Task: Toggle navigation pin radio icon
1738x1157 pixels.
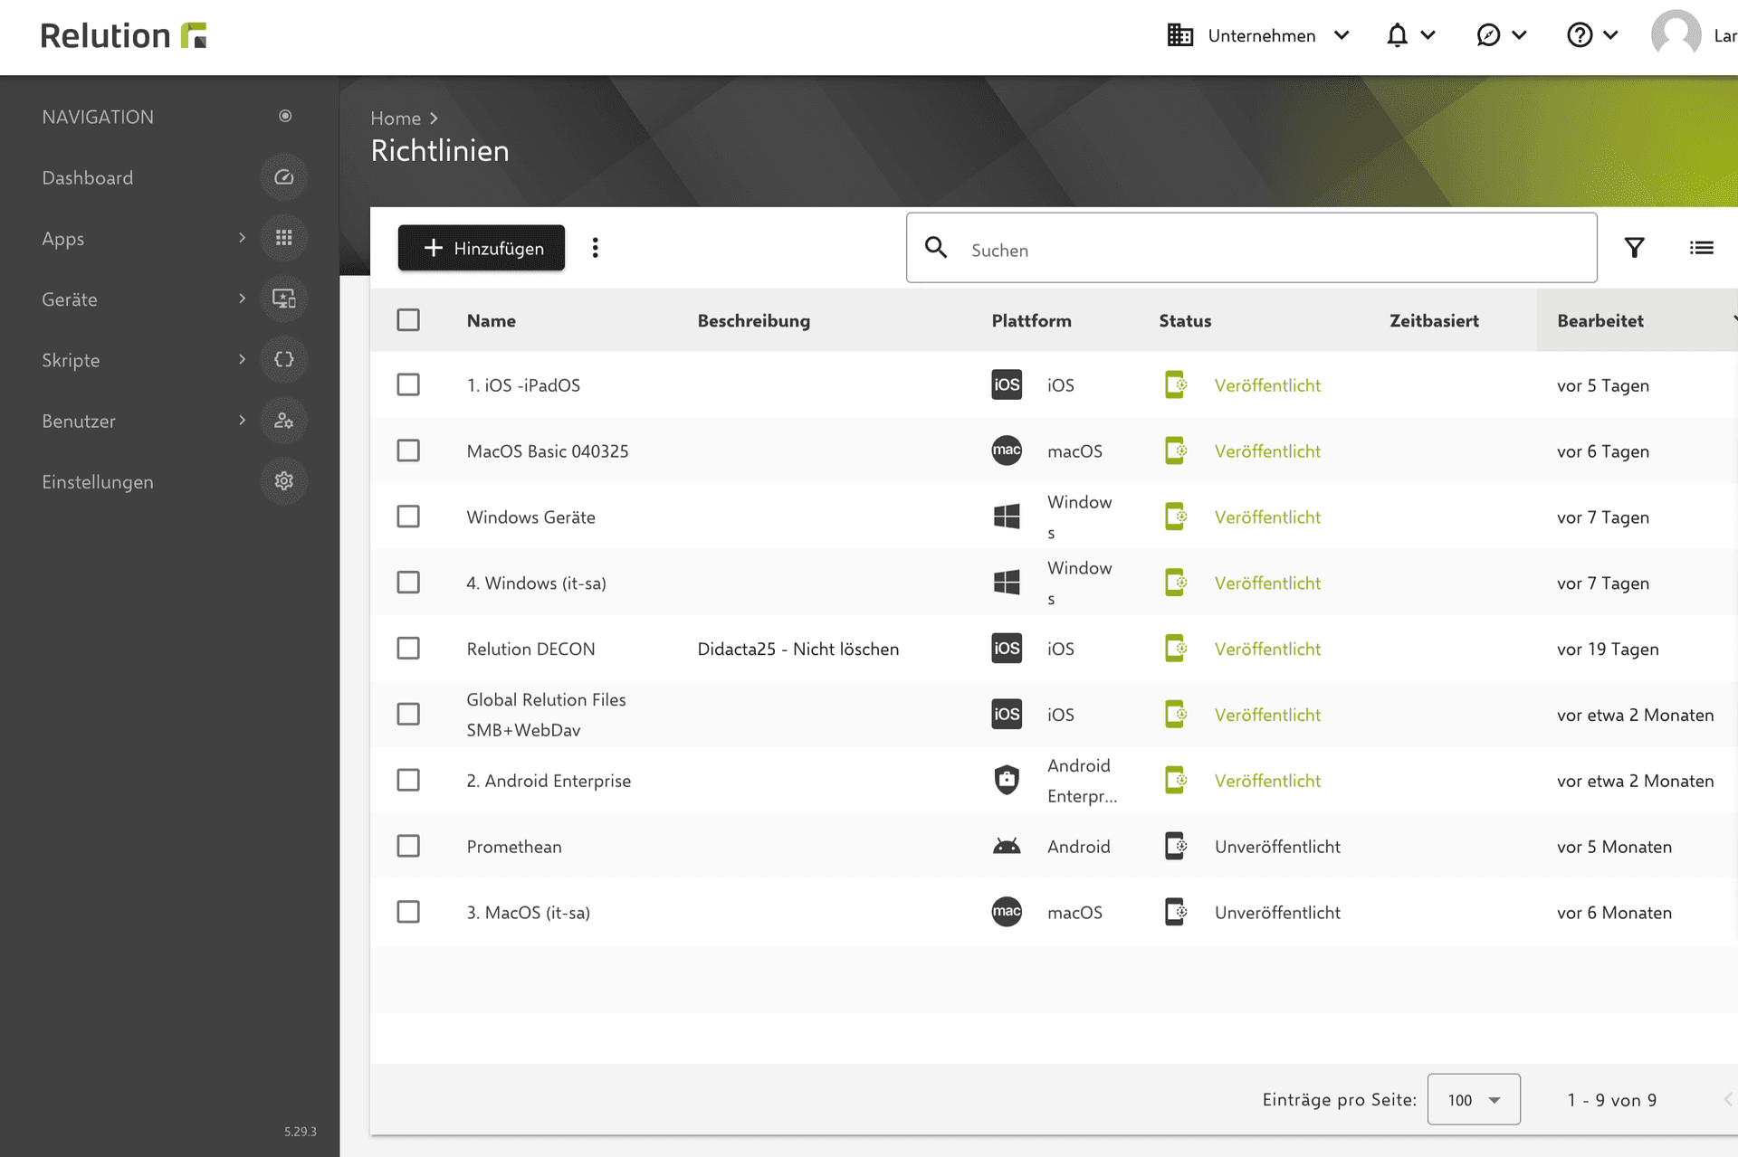Action: [x=285, y=116]
